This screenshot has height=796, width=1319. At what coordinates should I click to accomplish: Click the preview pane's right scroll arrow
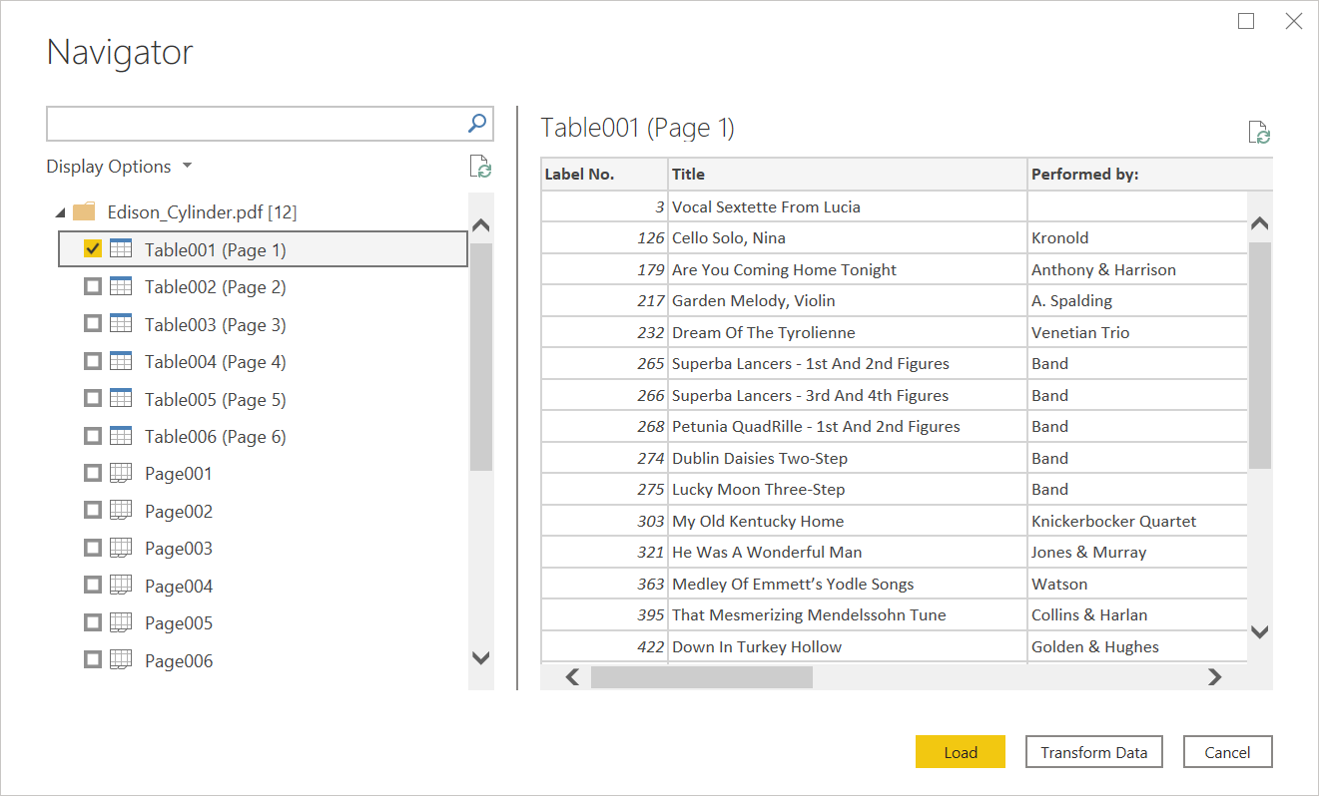pos(1214,676)
